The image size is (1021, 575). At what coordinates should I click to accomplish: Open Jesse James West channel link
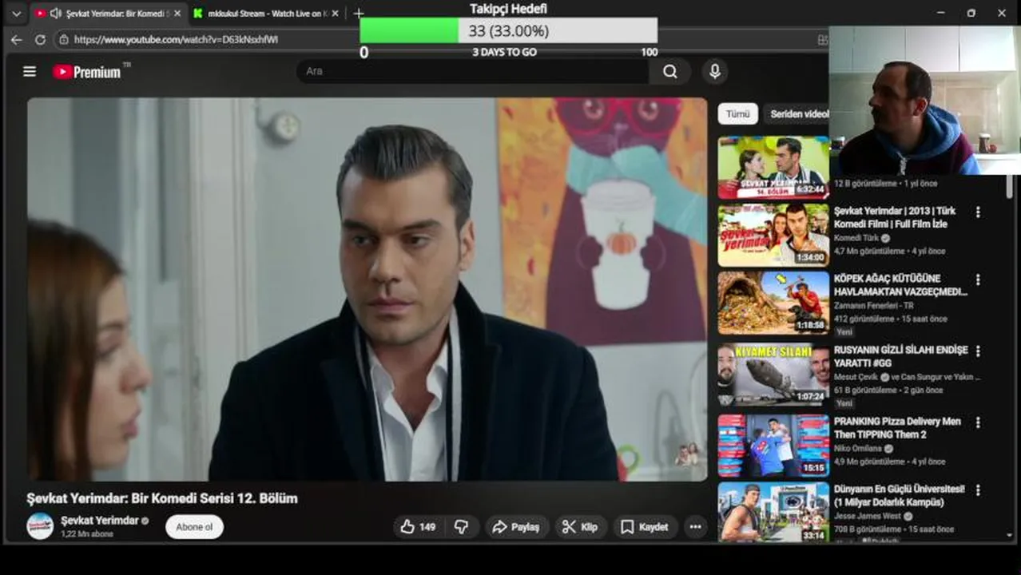click(x=868, y=517)
